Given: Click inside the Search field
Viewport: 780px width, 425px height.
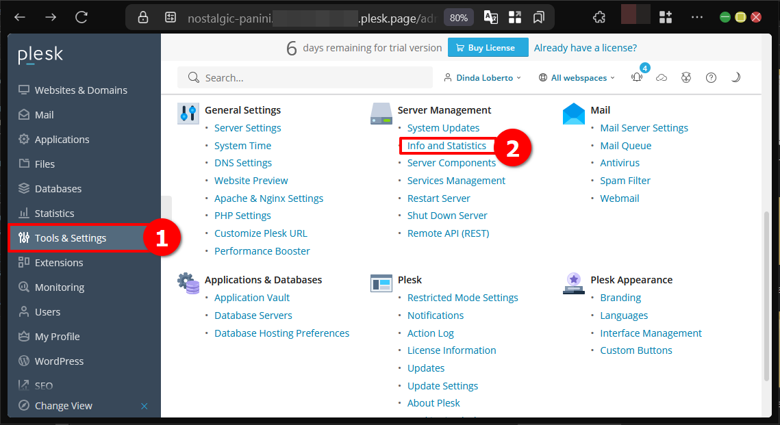Looking at the screenshot, I should [305, 77].
